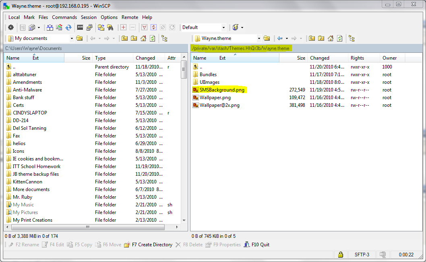426x262 pixels.
Task: Open the dropdown arrow next to the copy-files icon
Action: [x=39, y=27]
